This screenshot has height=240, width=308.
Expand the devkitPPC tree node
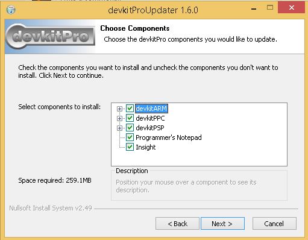pos(119,118)
